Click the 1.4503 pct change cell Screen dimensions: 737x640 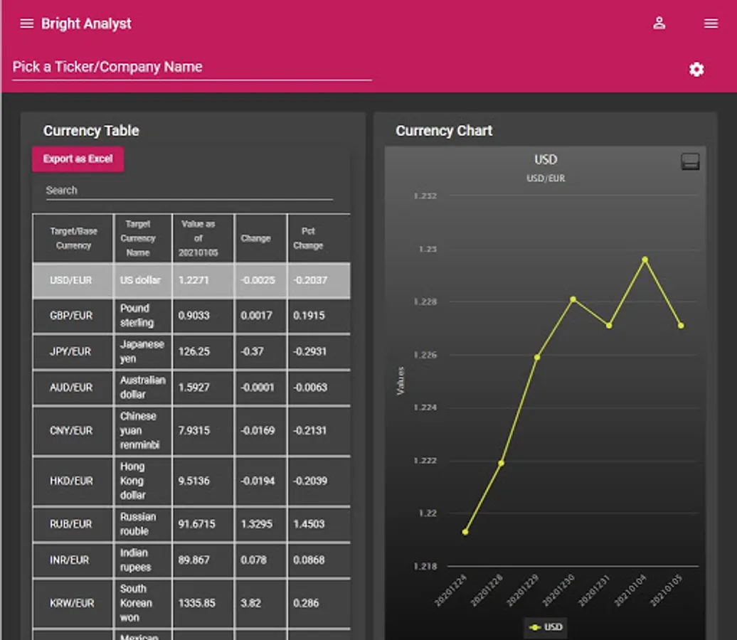319,524
